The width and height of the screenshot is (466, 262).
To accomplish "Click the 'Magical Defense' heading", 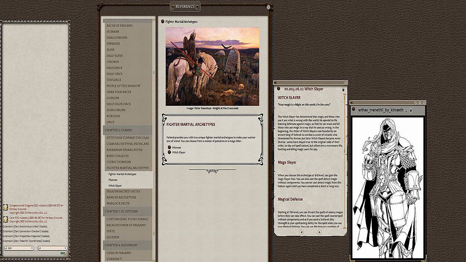I will 290,199.
